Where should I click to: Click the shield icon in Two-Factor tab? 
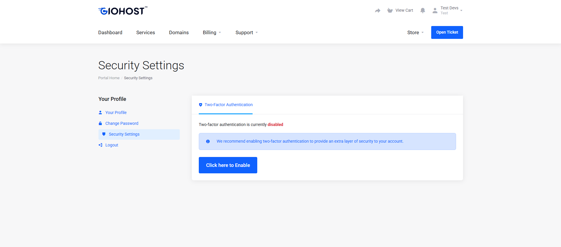[x=201, y=105]
